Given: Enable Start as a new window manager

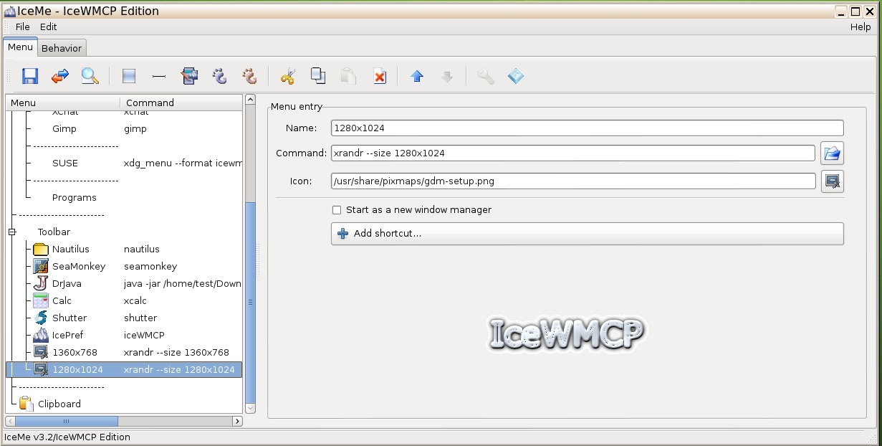Looking at the screenshot, I should 336,209.
